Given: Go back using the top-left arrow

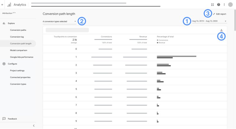Looking at the screenshot, I should tap(2, 5).
